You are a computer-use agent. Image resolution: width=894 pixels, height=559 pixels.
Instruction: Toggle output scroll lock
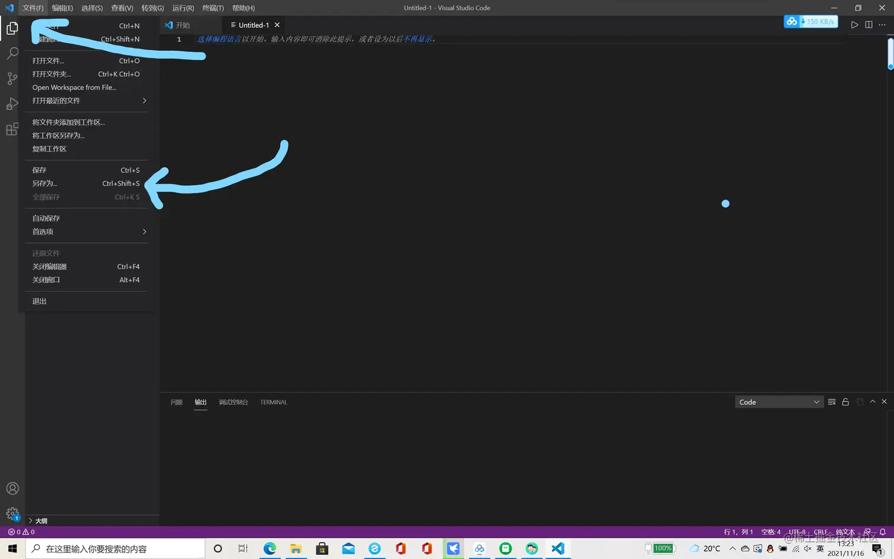click(846, 402)
